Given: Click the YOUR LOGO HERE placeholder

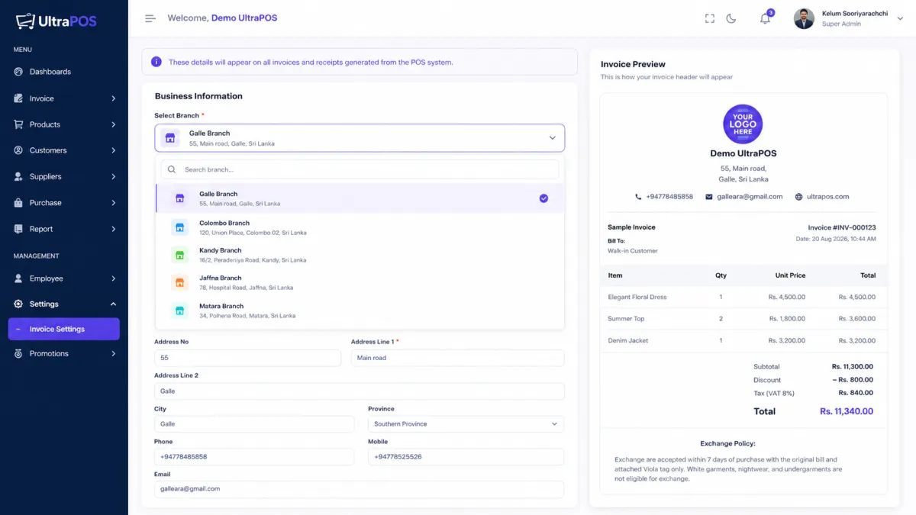Looking at the screenshot, I should pos(743,124).
